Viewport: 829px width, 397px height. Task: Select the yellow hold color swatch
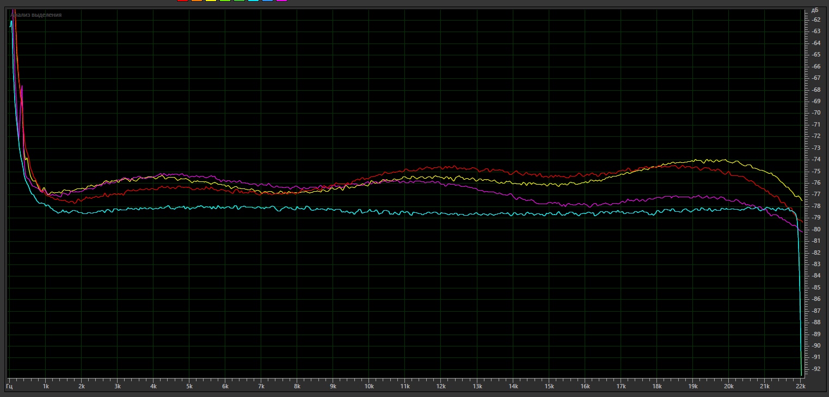pos(211,1)
